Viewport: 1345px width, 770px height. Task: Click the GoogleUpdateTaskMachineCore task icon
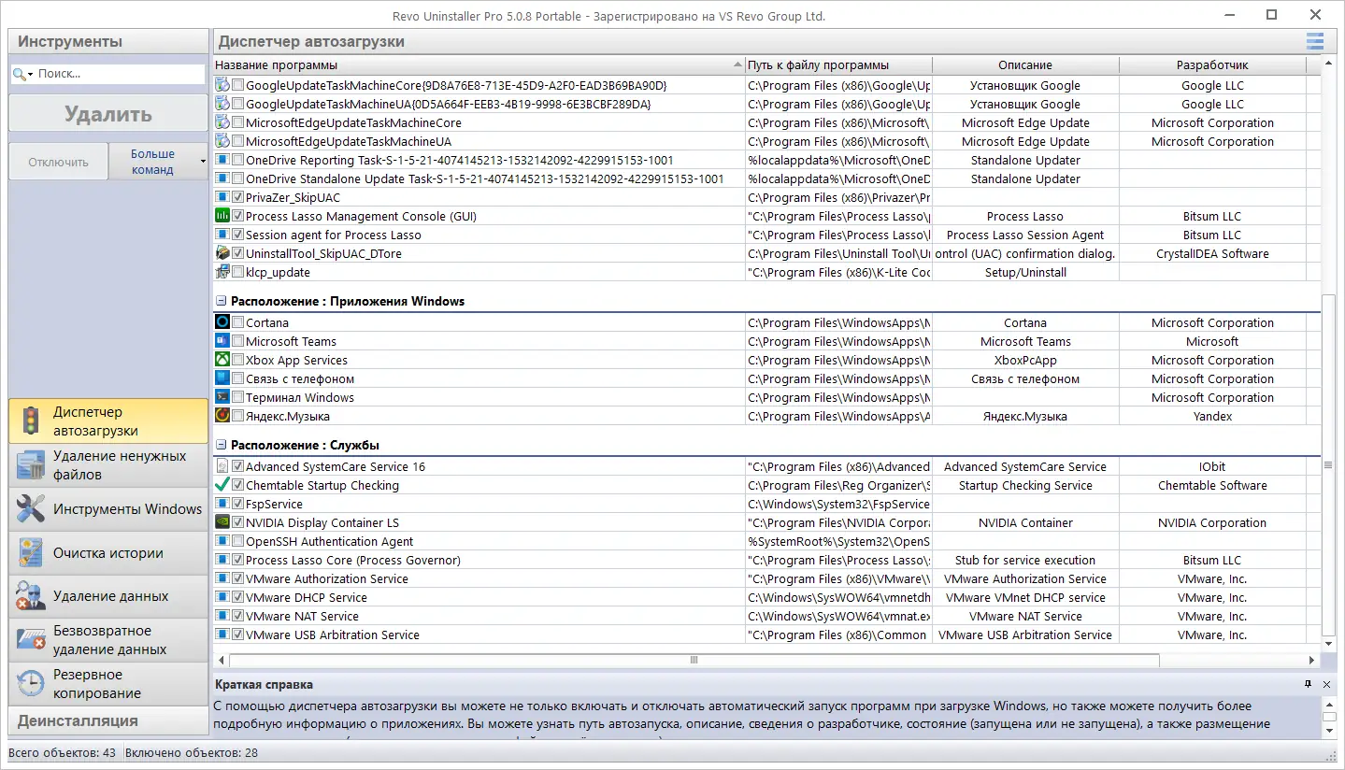pyautogui.click(x=222, y=85)
